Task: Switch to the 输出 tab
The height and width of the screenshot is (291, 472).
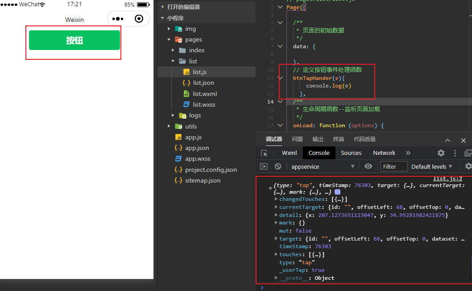Action: [x=318, y=139]
